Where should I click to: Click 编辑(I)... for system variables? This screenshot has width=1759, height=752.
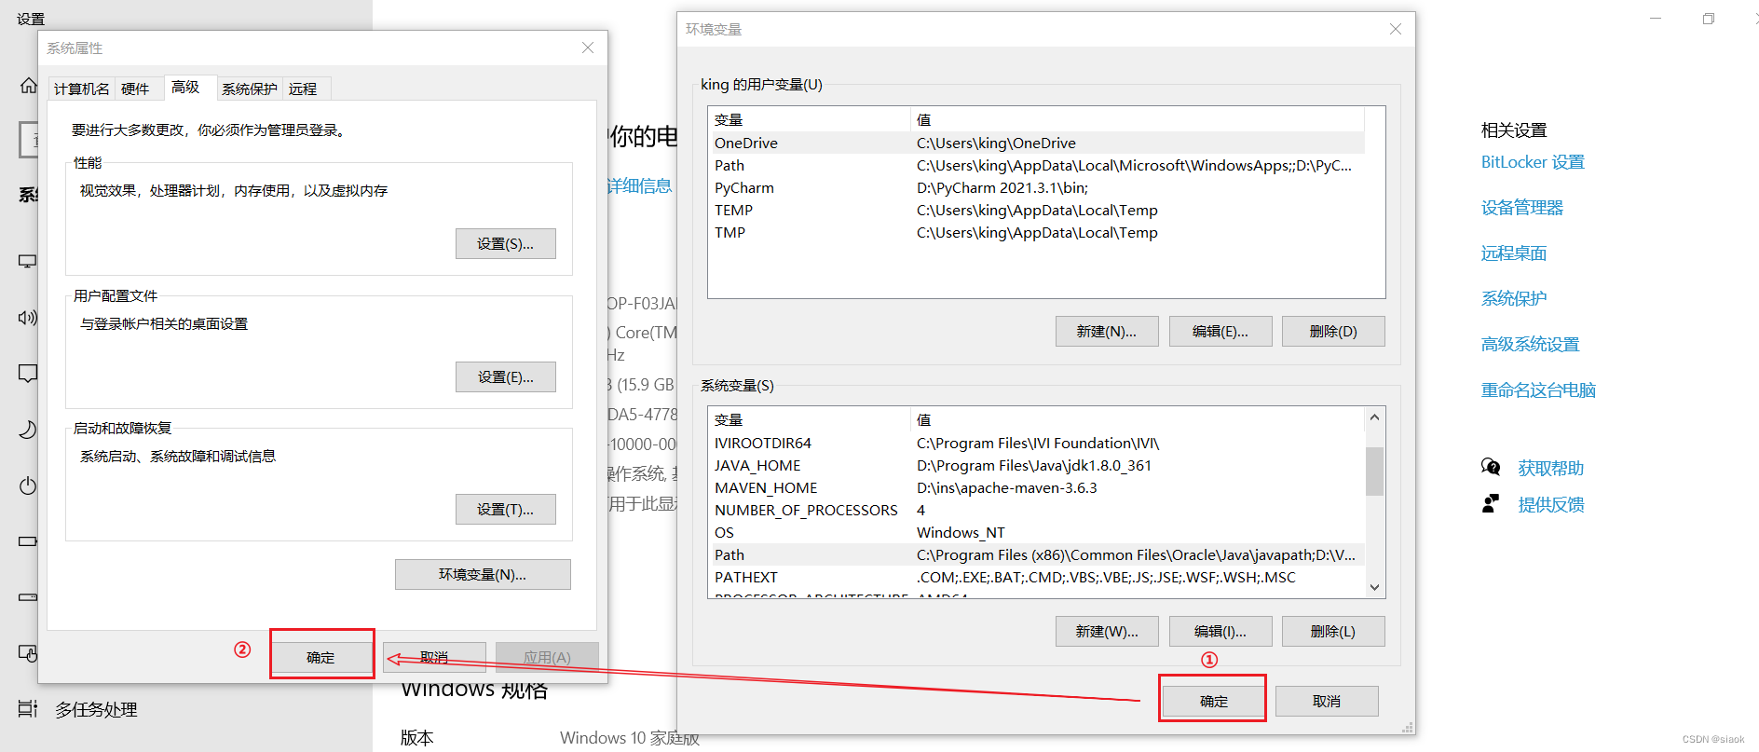point(1220,631)
